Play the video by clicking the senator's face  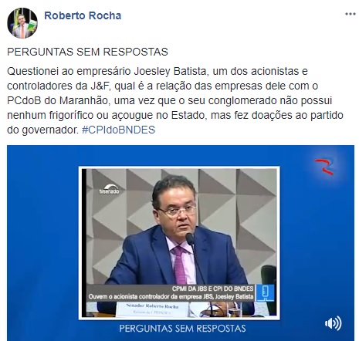[176, 206]
